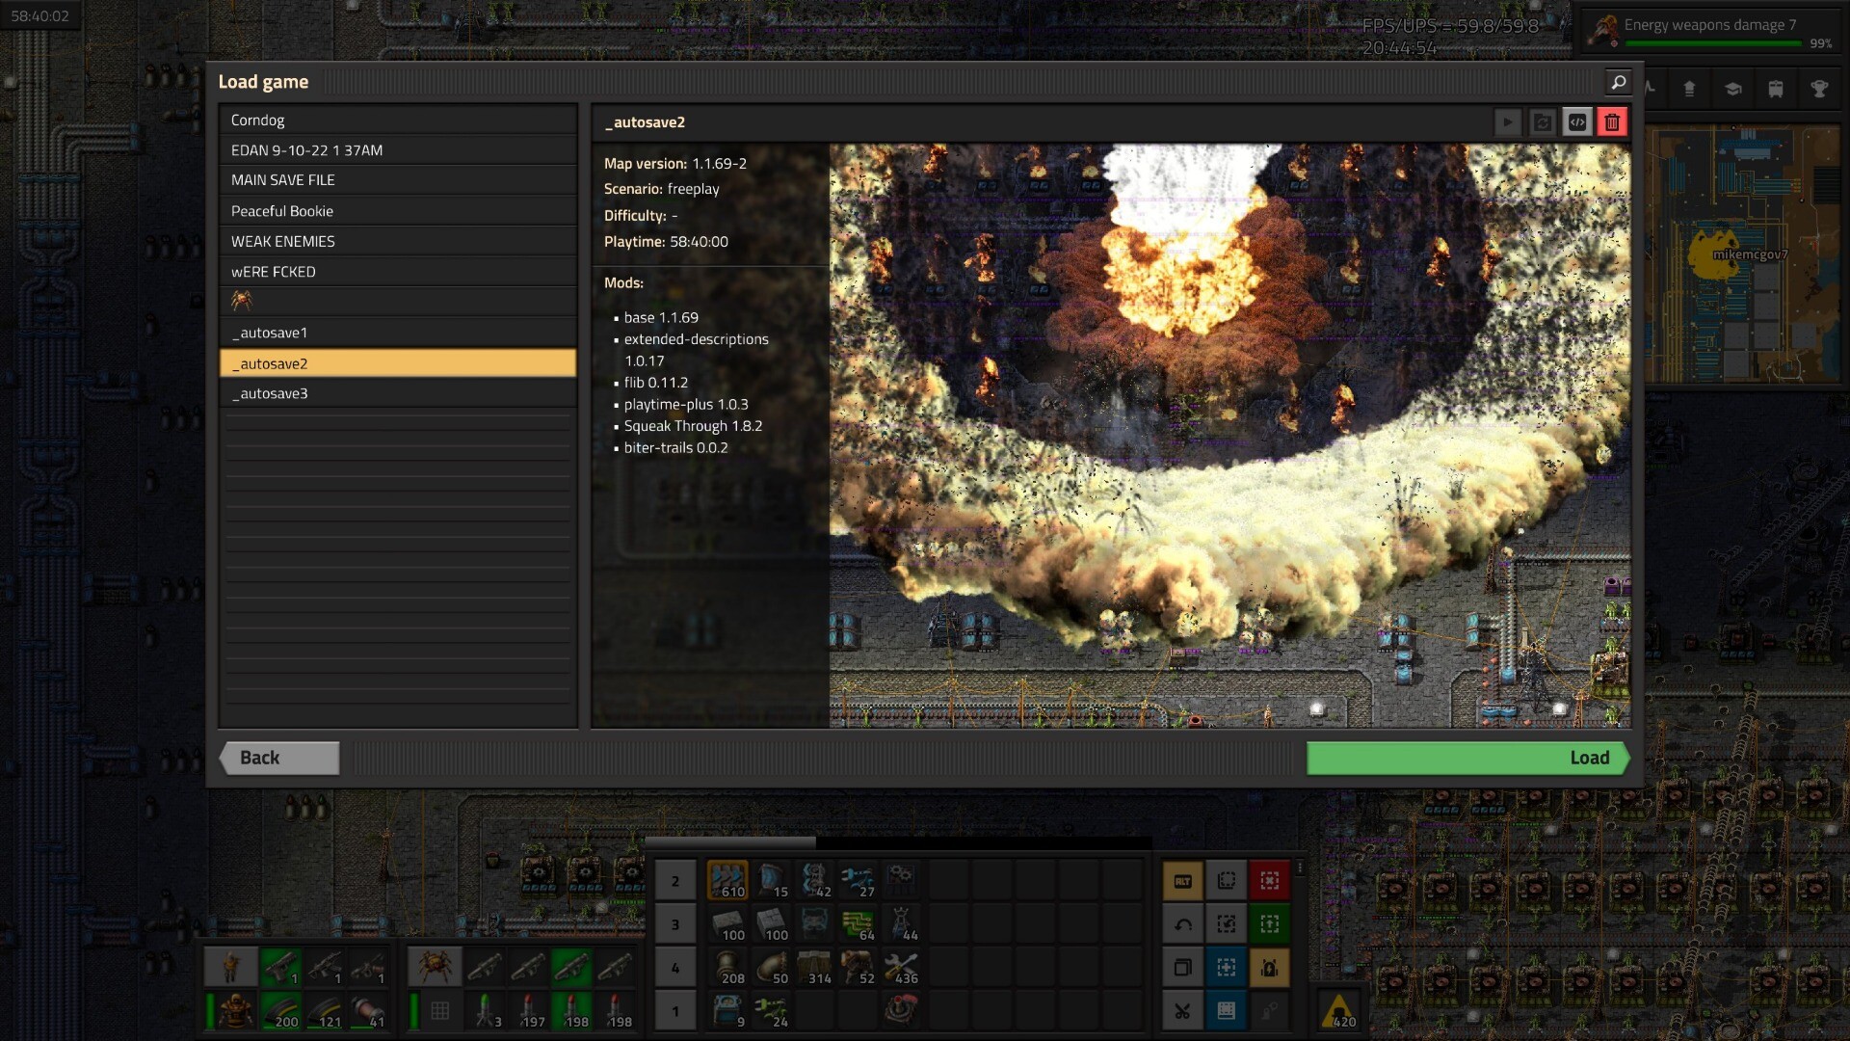This screenshot has height=1041, width=1850.
Task: Click the Back button
Action: (x=279, y=758)
